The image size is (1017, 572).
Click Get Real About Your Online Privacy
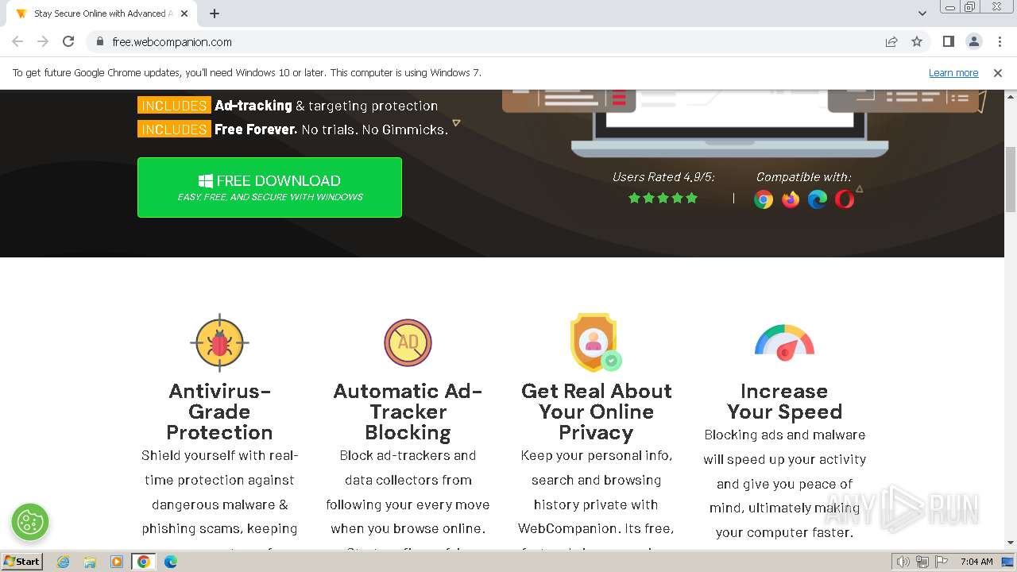point(596,412)
